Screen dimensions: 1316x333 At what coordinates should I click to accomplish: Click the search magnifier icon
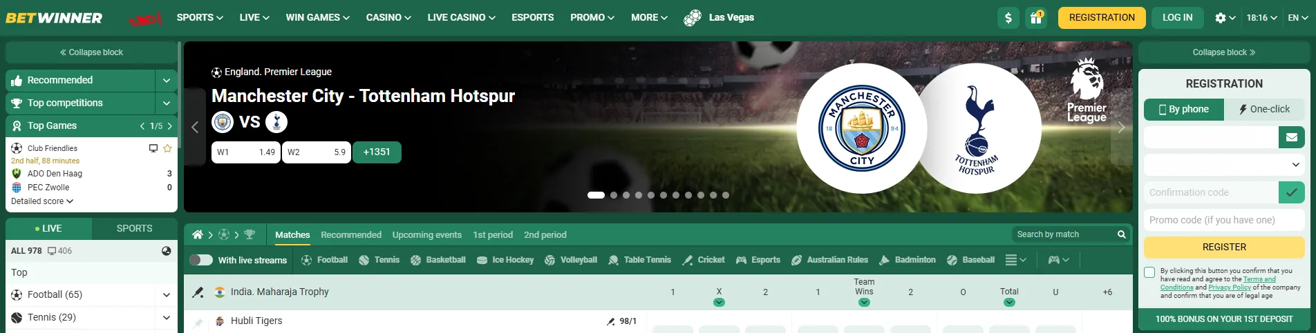1122,234
